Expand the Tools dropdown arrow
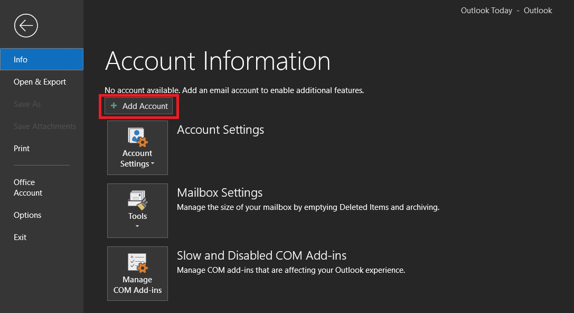This screenshot has height=313, width=574. pyautogui.click(x=137, y=226)
